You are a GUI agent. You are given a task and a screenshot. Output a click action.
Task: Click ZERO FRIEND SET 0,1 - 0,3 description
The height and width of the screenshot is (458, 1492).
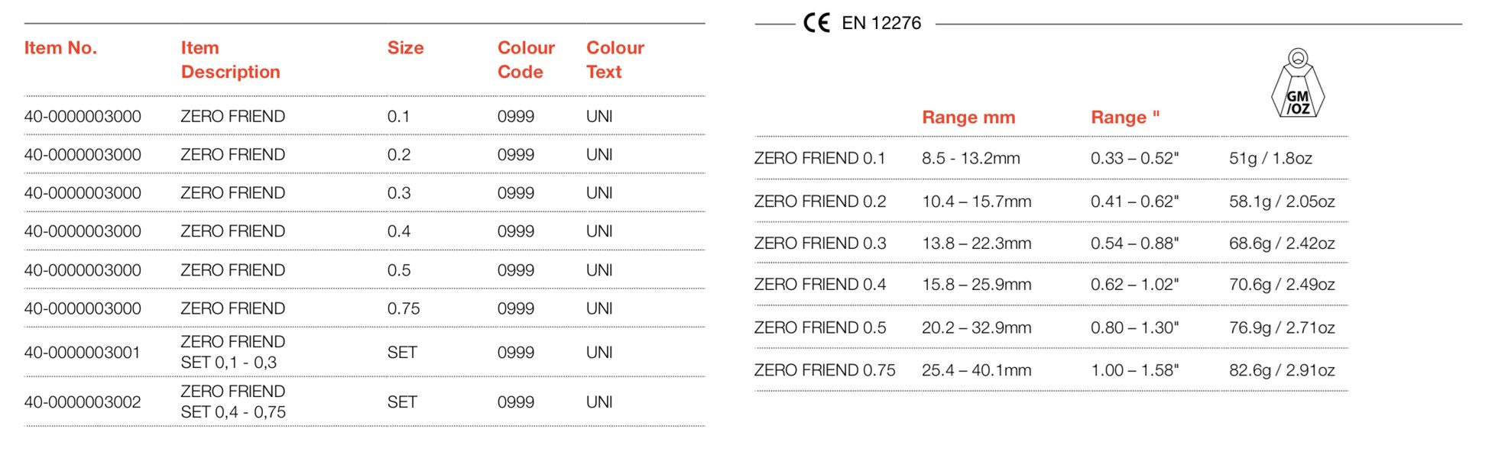[232, 352]
